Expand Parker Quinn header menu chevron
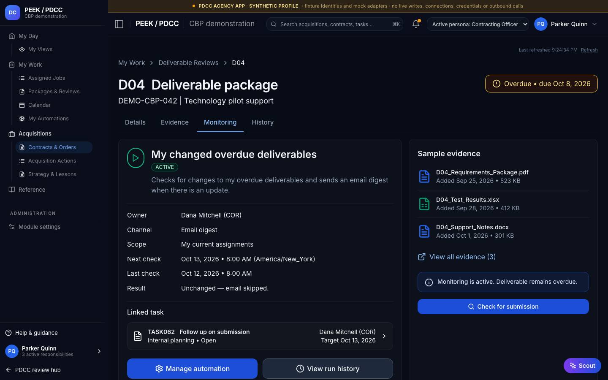This screenshot has width=608, height=380. [594, 24]
